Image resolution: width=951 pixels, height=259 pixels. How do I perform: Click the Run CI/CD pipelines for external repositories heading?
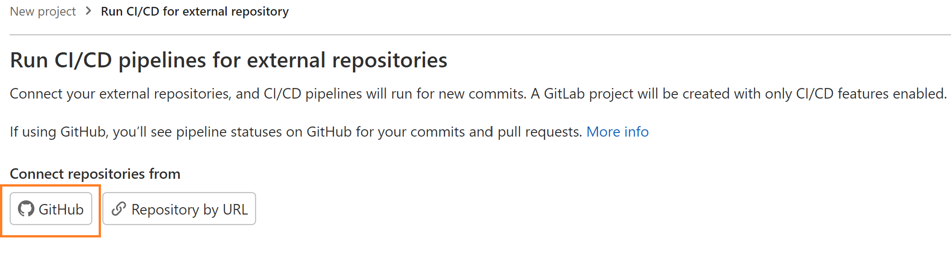pyautogui.click(x=229, y=61)
